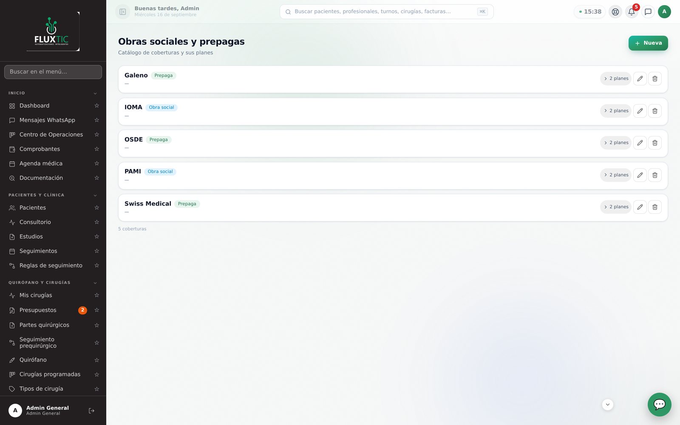Viewport: 680px width, 425px height.
Task: Click the round scroll-down arrow button
Action: coord(608,405)
